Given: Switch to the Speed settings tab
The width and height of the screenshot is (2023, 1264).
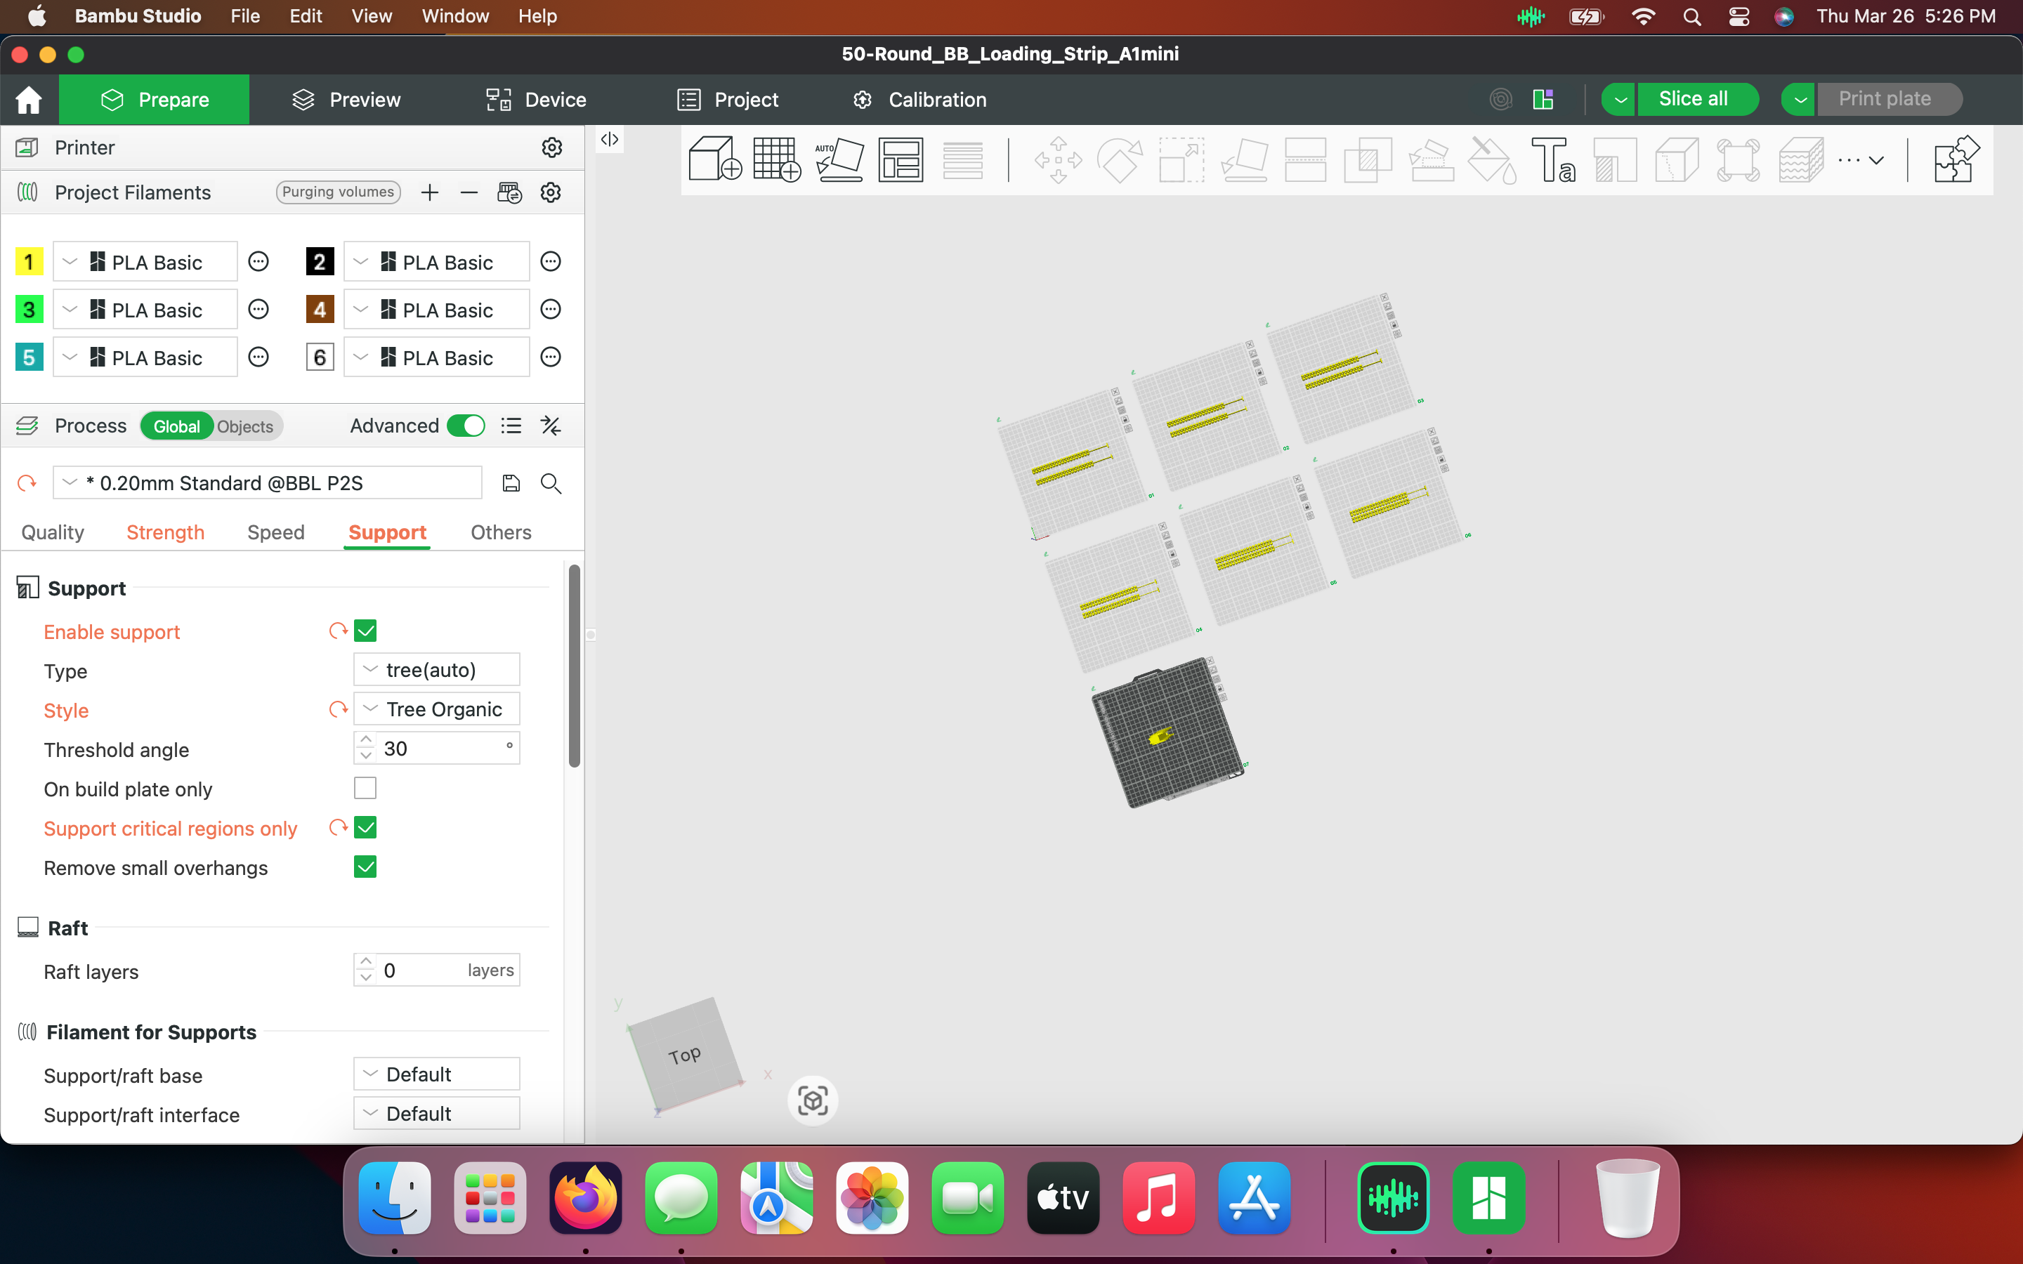Looking at the screenshot, I should pos(276,532).
